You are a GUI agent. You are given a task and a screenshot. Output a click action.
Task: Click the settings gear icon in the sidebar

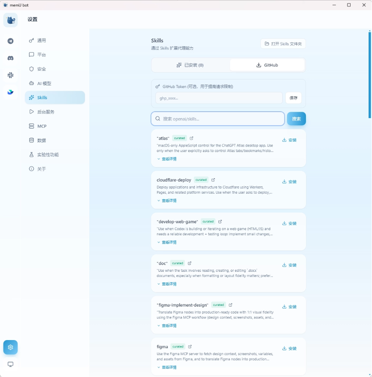pyautogui.click(x=10, y=347)
